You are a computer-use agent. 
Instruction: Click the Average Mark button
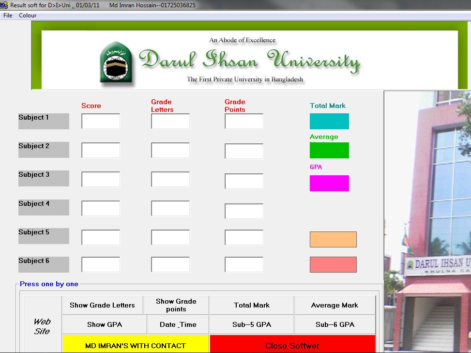tap(334, 305)
